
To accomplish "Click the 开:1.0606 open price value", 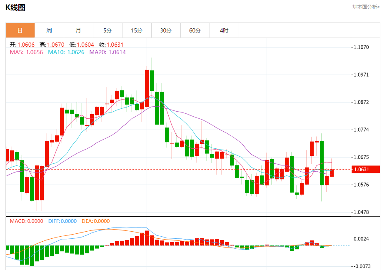I will click(22, 45).
